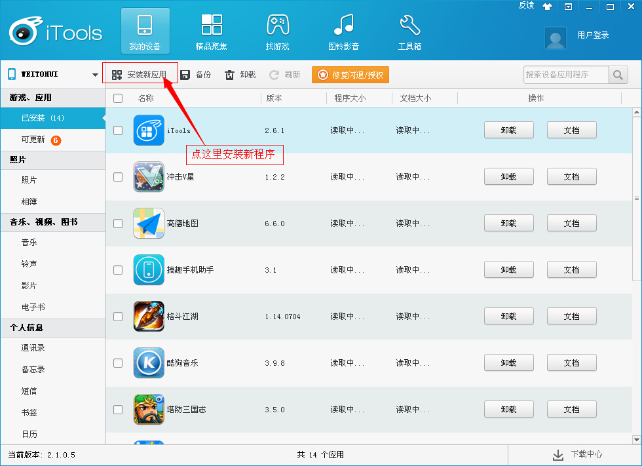Image resolution: width=642 pixels, height=466 pixels.
Task: Click the 搞趣手机助手 app icon
Action: click(x=149, y=270)
